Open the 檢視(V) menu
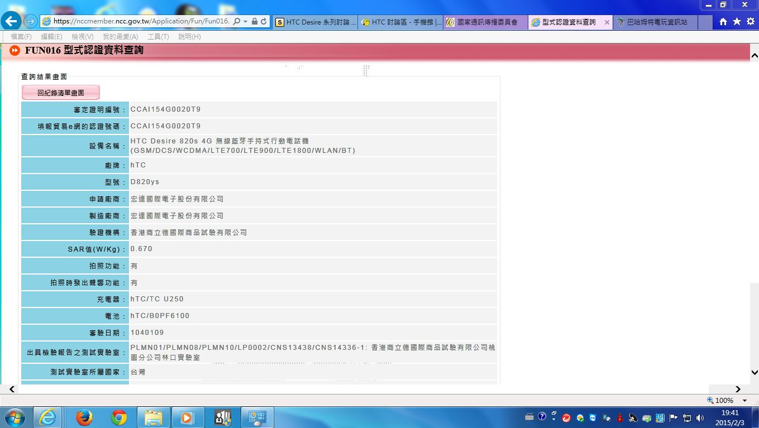 point(83,37)
